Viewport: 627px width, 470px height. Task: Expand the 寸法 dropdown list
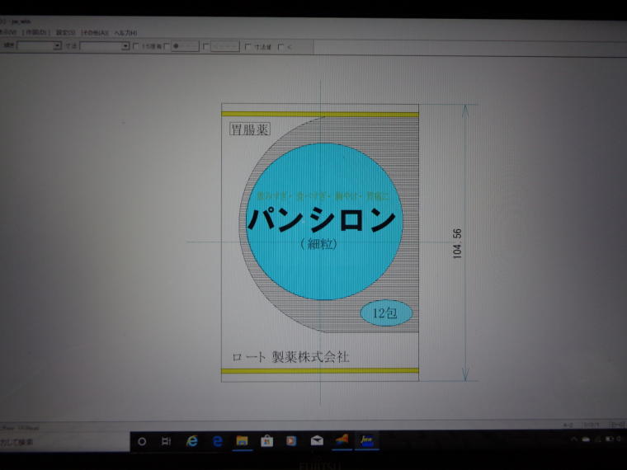pos(125,46)
